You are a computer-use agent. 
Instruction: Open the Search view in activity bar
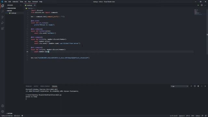3,11
